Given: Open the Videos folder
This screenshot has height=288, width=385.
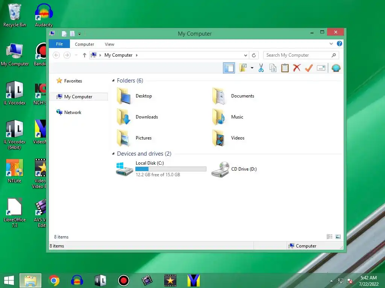Looking at the screenshot, I should point(228,138).
